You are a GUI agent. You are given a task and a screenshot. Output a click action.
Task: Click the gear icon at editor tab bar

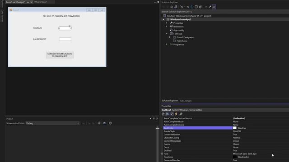(x=158, y=2)
